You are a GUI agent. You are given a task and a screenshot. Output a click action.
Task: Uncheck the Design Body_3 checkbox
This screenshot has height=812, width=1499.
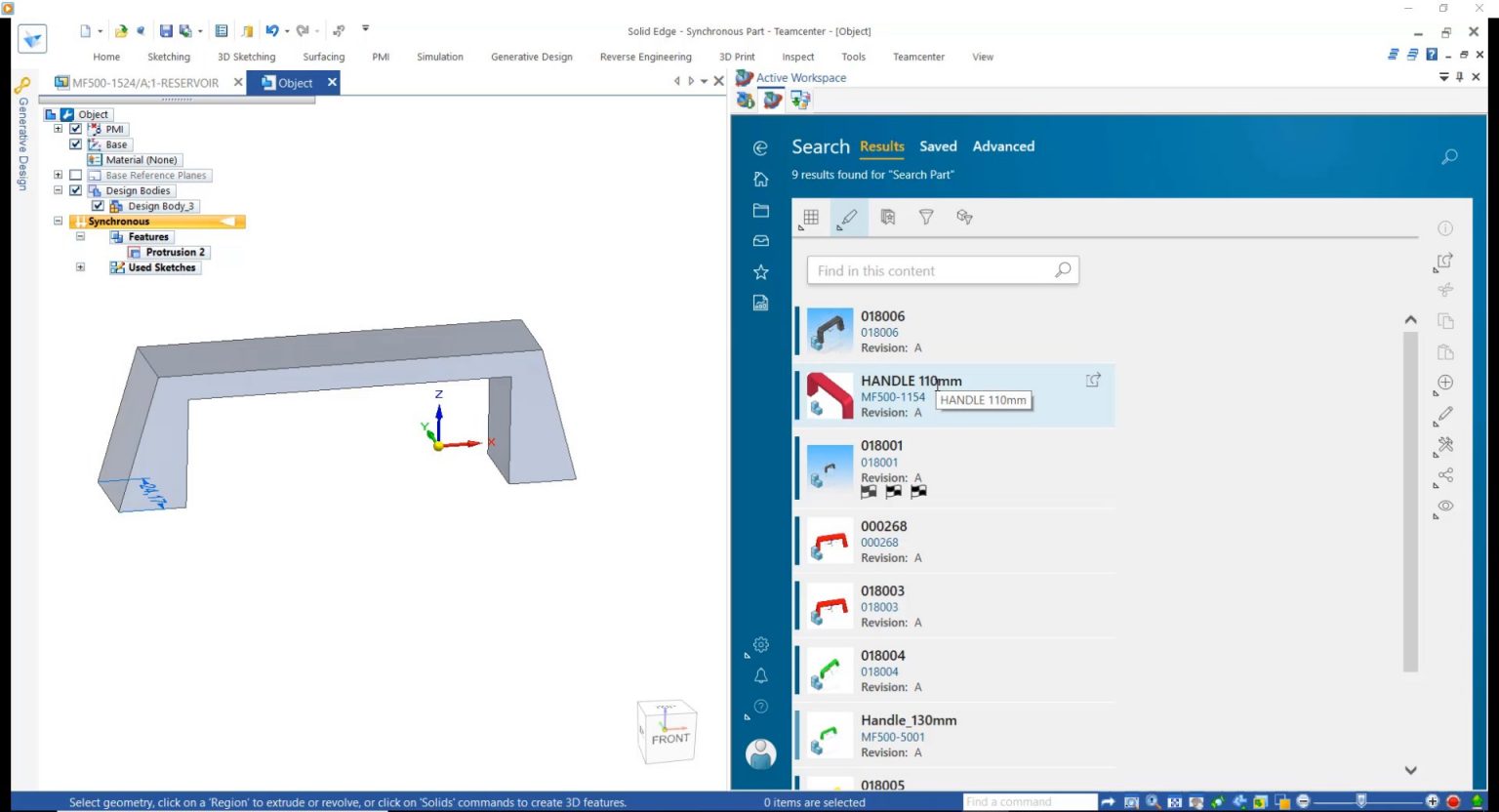(x=98, y=206)
